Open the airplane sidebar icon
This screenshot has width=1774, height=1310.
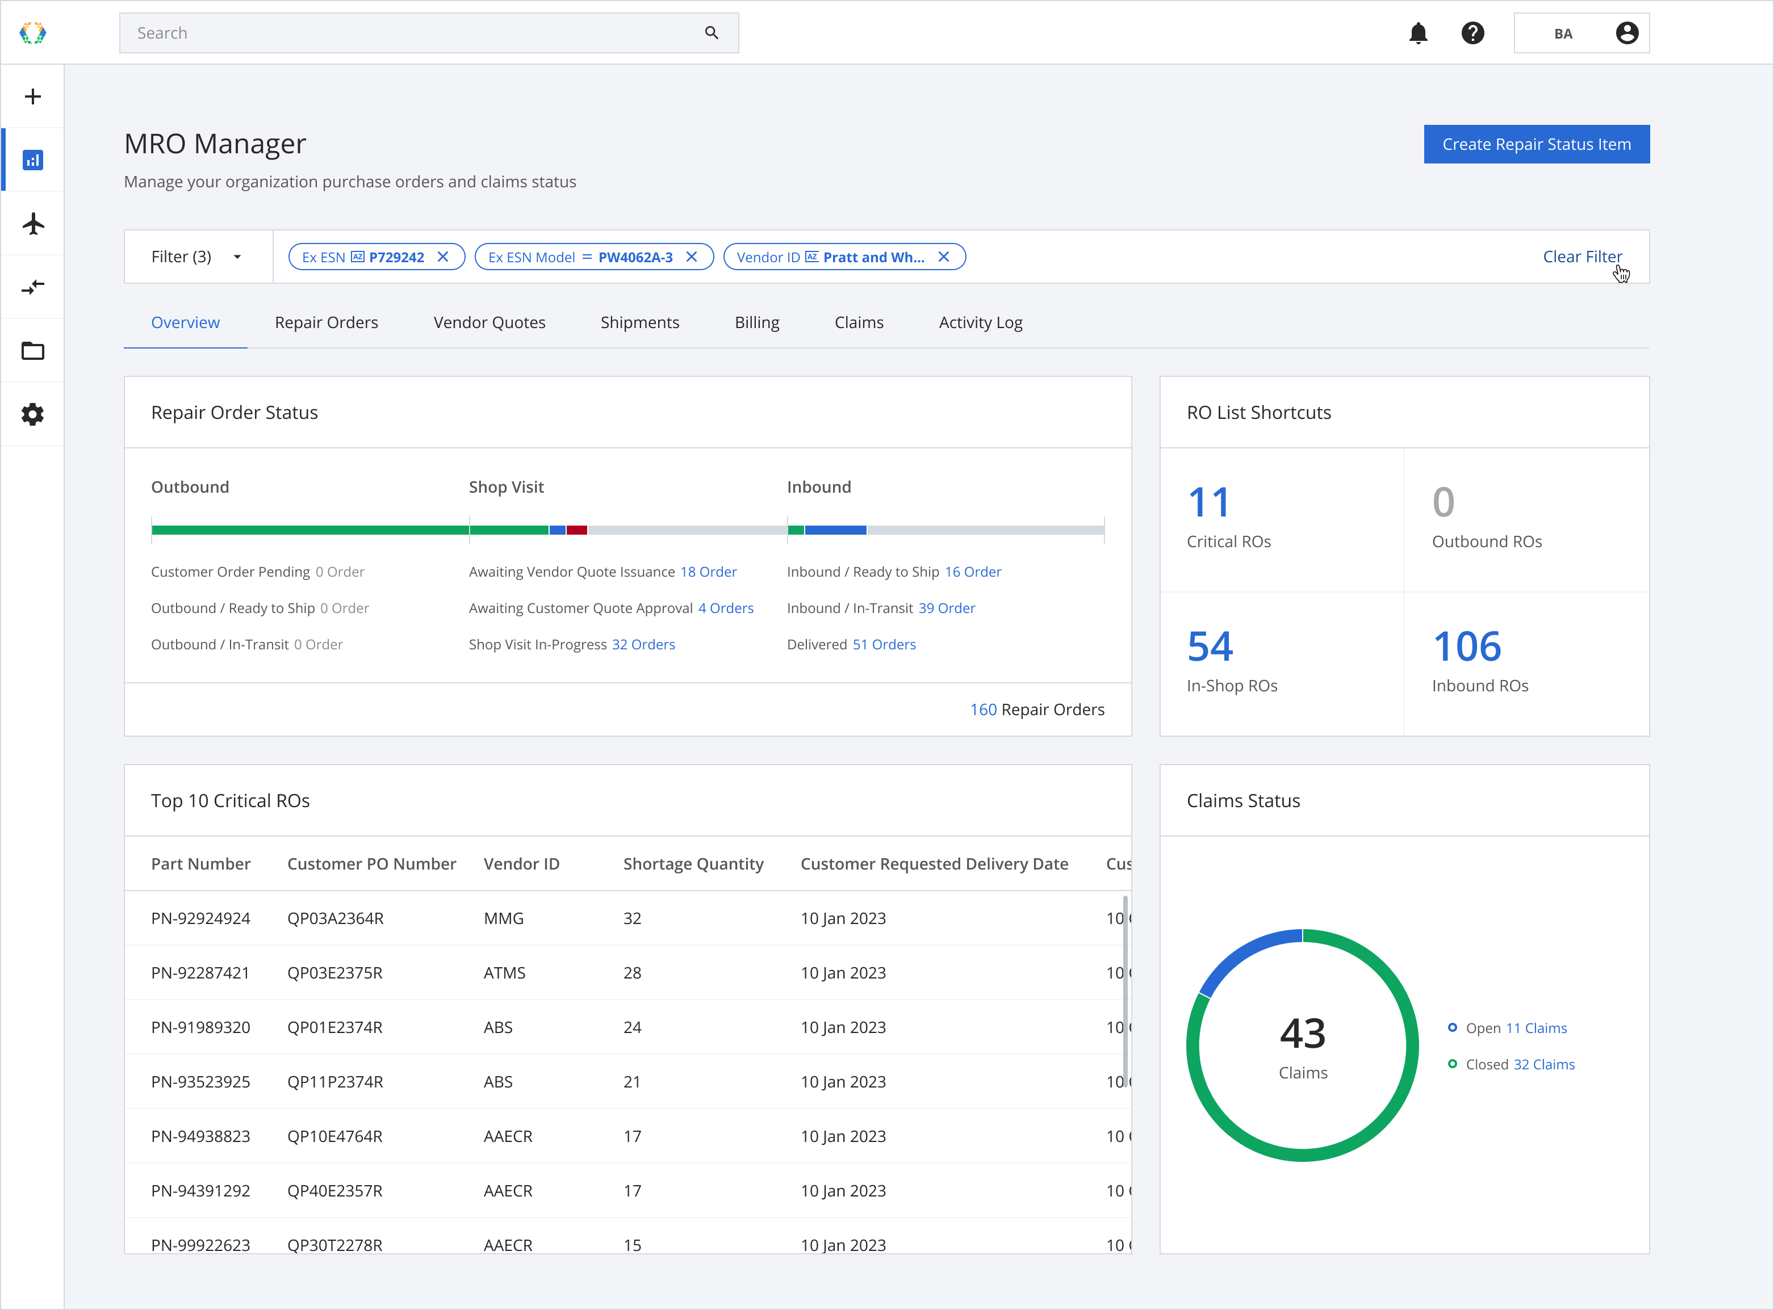pos(32,224)
